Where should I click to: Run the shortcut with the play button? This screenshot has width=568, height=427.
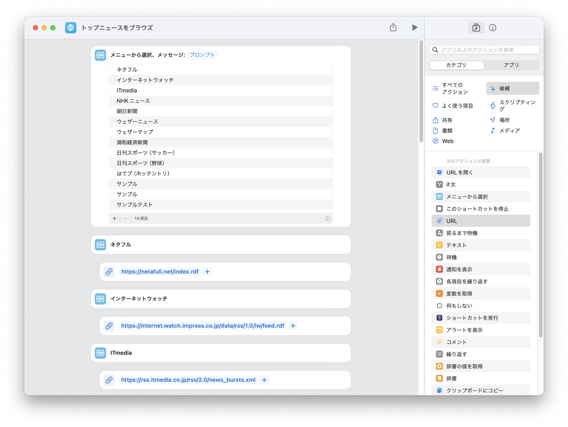415,27
